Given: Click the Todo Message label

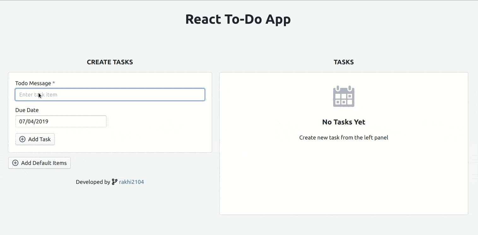Looking at the screenshot, I should pyautogui.click(x=35, y=83).
